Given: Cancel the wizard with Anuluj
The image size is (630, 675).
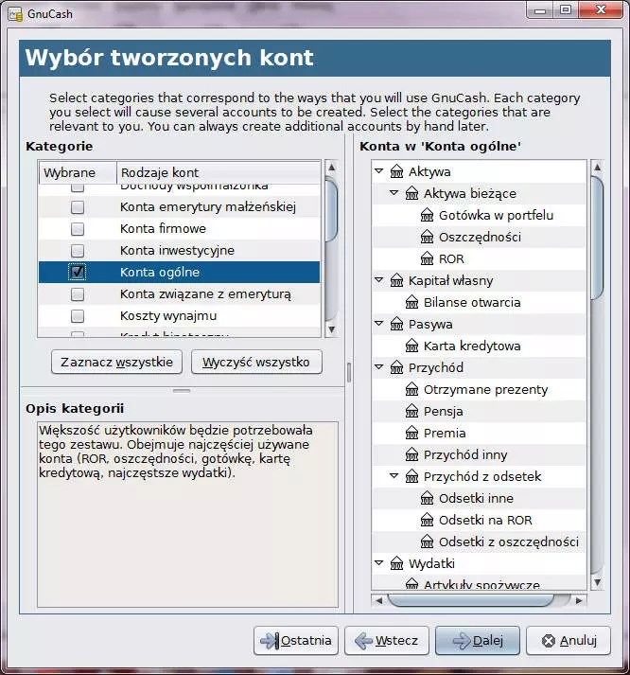Looking at the screenshot, I should click(x=569, y=641).
